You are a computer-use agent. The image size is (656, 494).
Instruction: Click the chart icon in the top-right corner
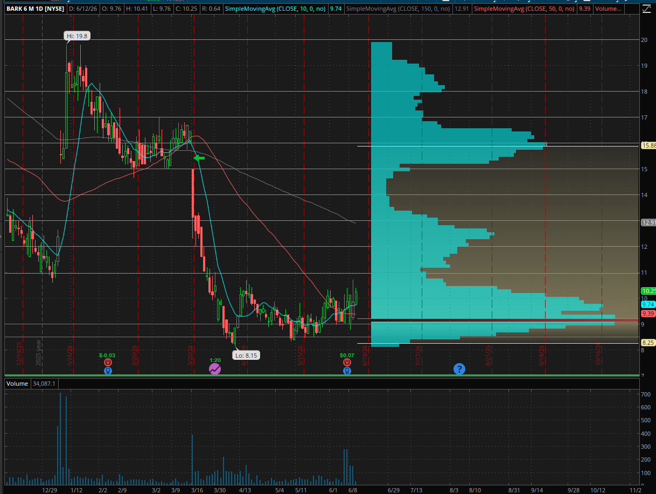647,8
